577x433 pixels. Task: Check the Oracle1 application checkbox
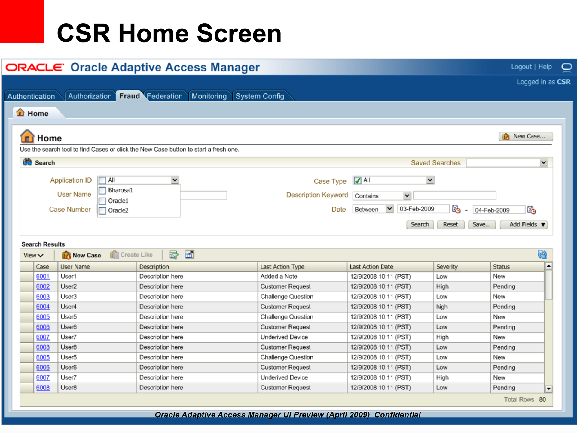coord(102,201)
